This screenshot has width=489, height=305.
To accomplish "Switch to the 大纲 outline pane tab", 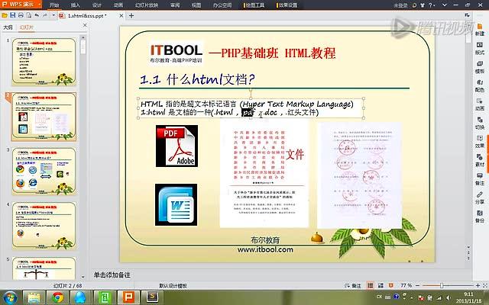I will coord(8,27).
